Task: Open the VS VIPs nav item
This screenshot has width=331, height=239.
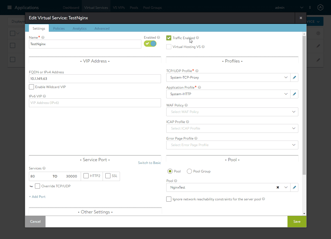Action: tap(119, 8)
